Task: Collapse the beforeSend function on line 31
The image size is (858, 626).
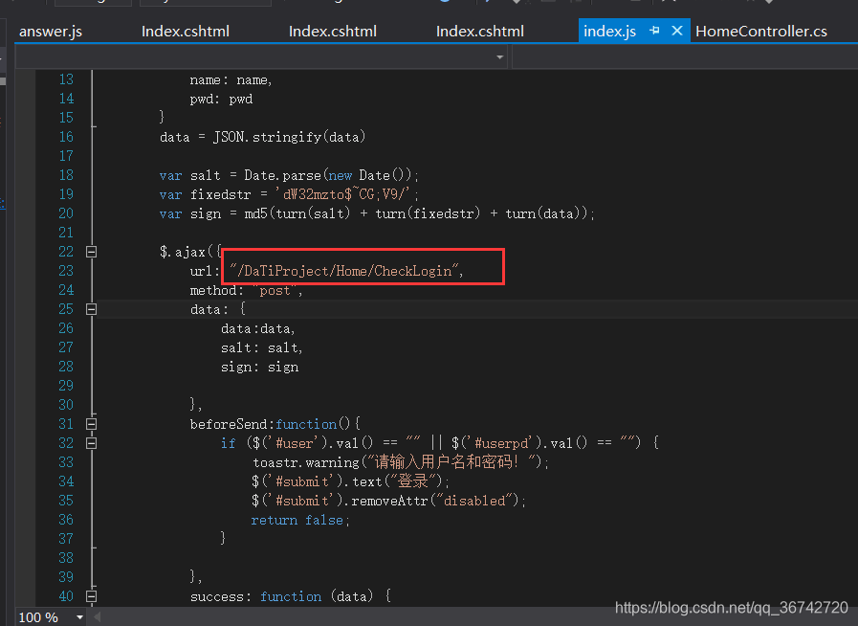Action: 92,424
